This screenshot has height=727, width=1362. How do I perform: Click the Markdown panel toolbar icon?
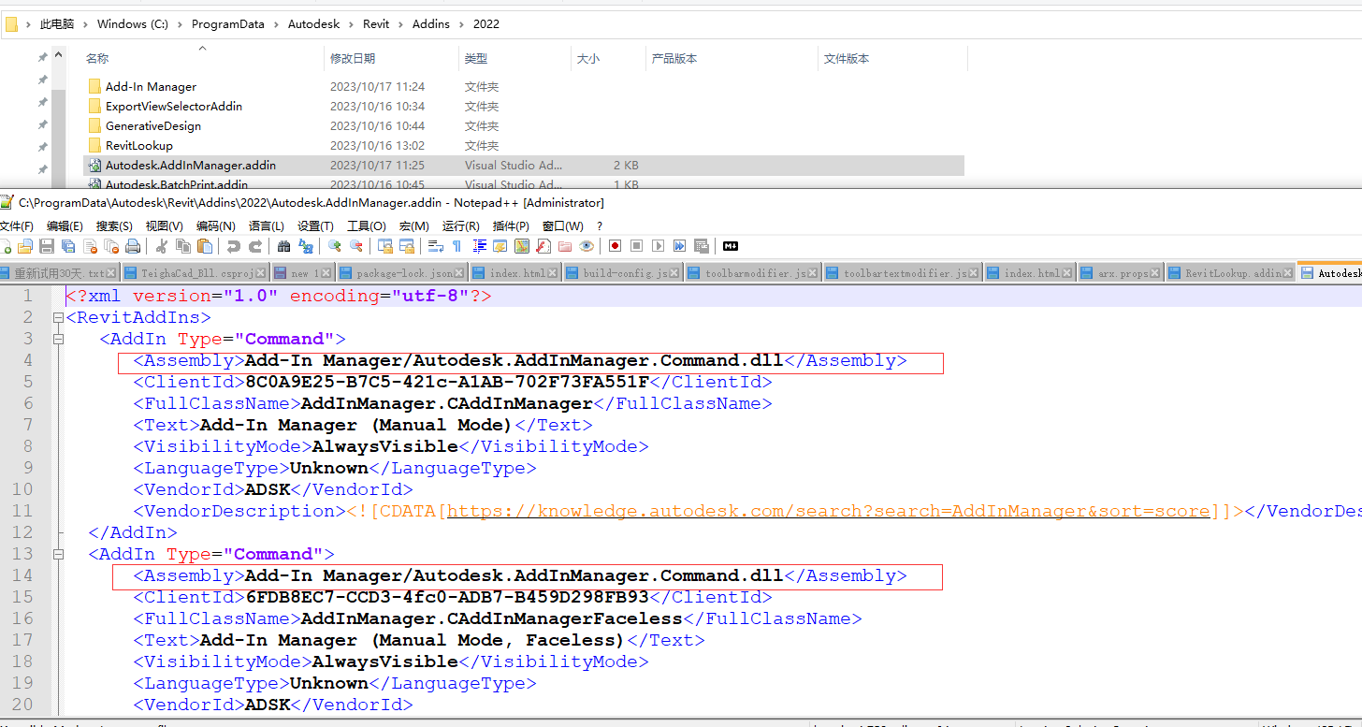coord(731,246)
